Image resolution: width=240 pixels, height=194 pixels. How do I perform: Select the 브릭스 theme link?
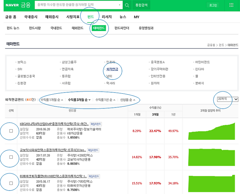click(x=22, y=62)
